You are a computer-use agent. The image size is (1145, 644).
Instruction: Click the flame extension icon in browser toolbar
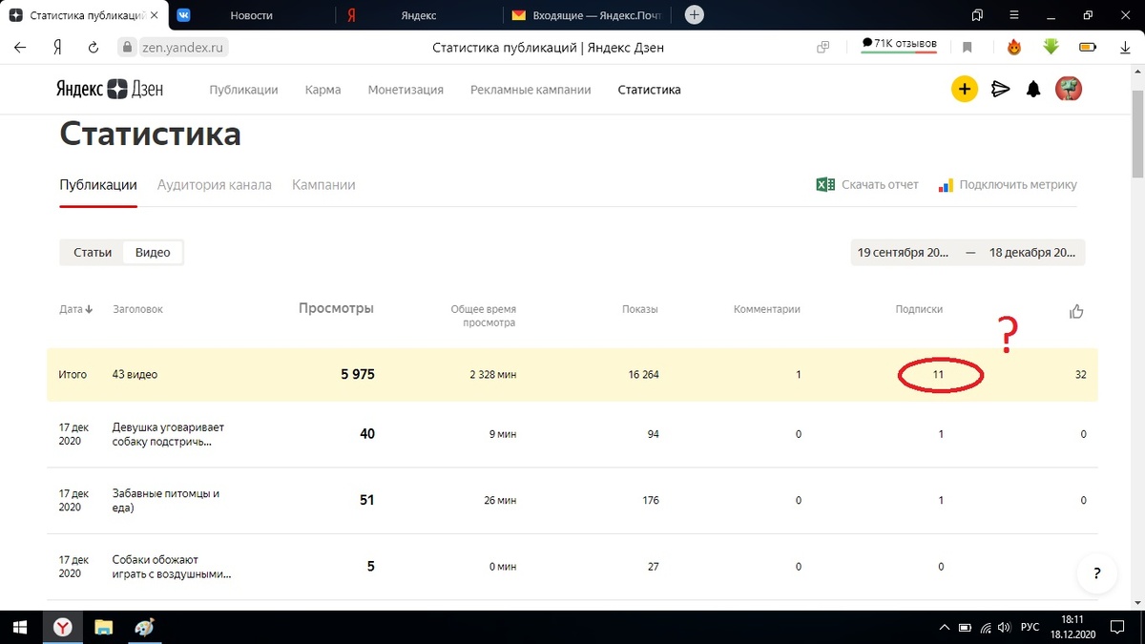point(1012,46)
